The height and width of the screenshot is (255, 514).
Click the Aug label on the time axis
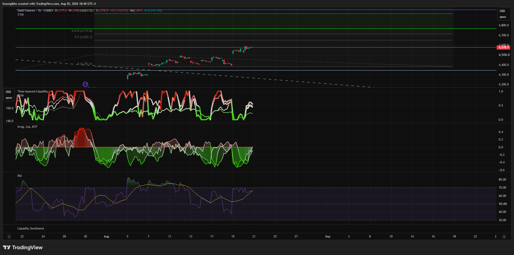pyautogui.click(x=106, y=236)
